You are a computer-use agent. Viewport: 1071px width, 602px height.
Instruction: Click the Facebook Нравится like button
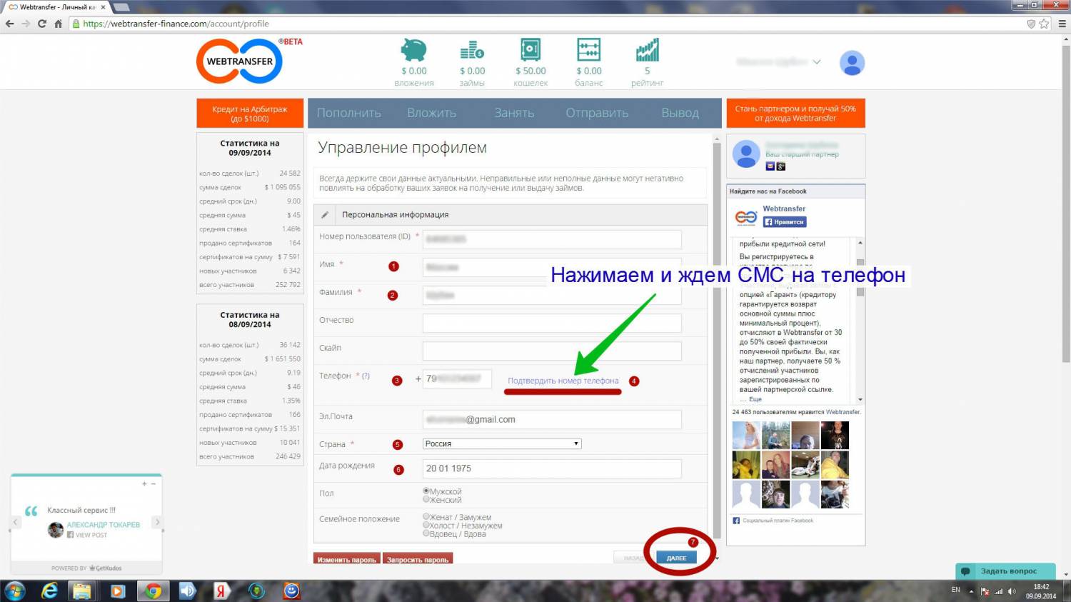785,222
